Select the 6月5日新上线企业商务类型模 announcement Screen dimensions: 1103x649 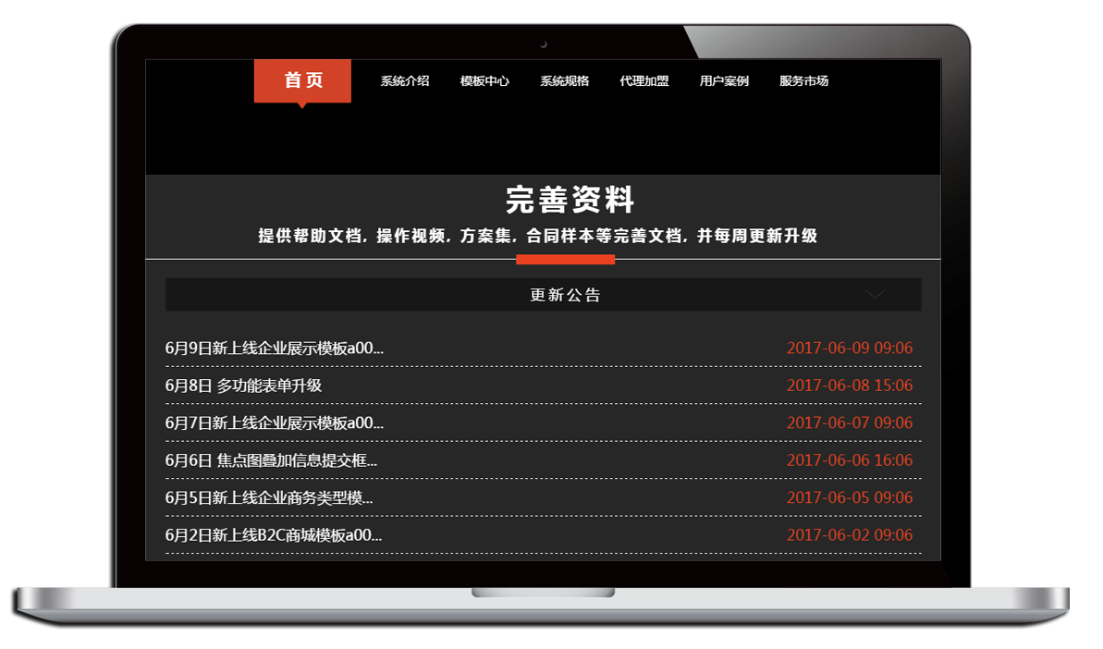click(269, 497)
